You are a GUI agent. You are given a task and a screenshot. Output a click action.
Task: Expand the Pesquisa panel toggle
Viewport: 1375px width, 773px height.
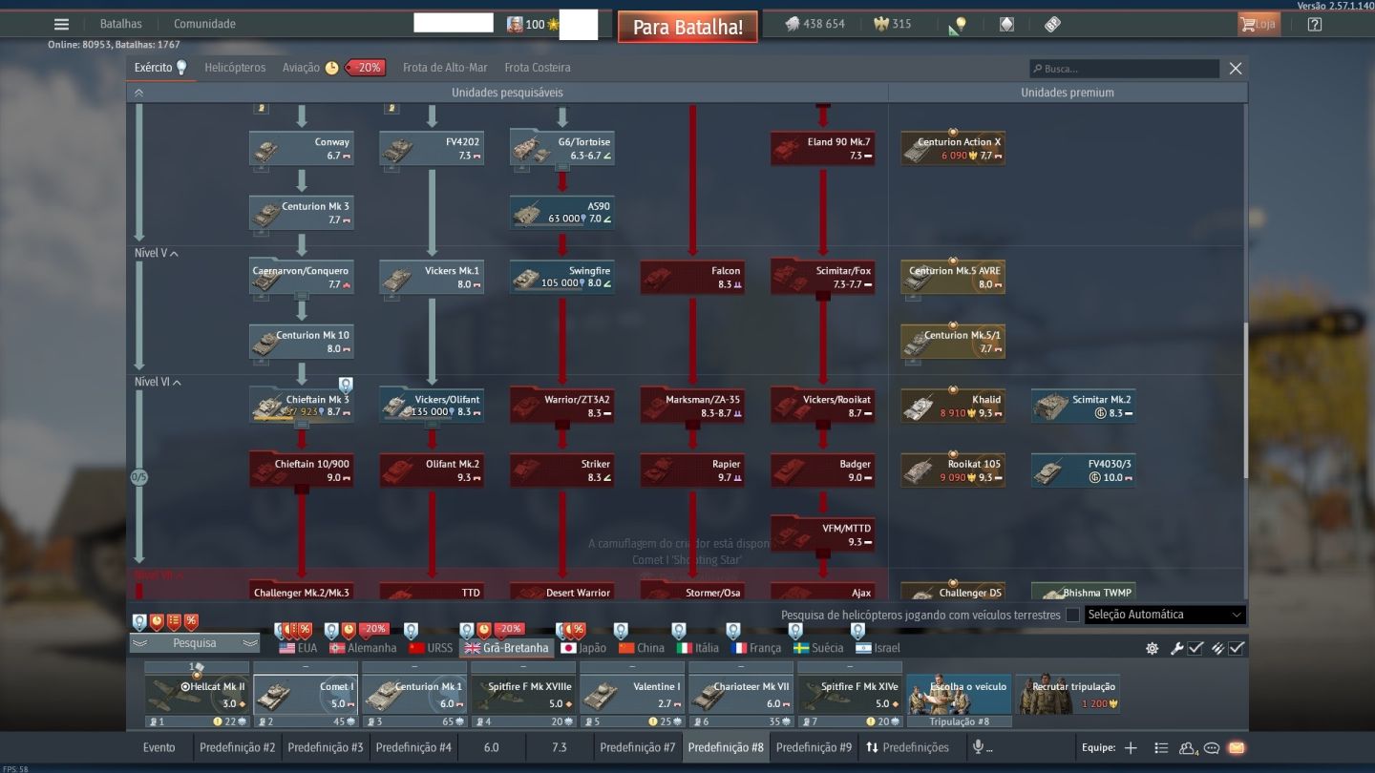tap(195, 643)
